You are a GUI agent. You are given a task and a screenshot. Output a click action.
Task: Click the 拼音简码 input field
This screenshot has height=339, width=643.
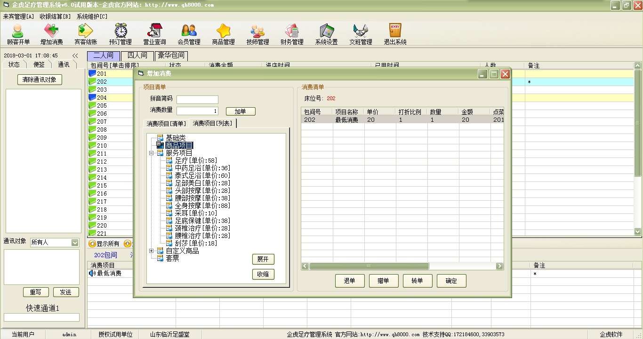[197, 100]
